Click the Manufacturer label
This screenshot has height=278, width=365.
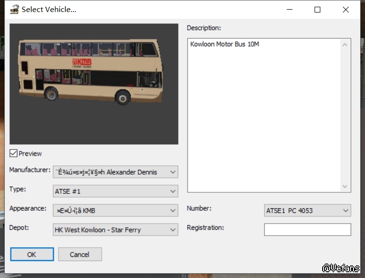[30, 170]
